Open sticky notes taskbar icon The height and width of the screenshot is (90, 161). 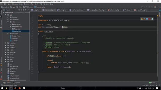[6, 88]
